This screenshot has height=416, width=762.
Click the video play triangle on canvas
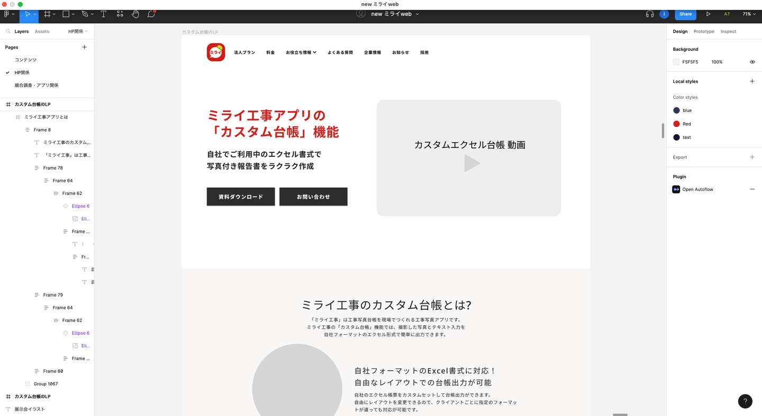click(472, 163)
